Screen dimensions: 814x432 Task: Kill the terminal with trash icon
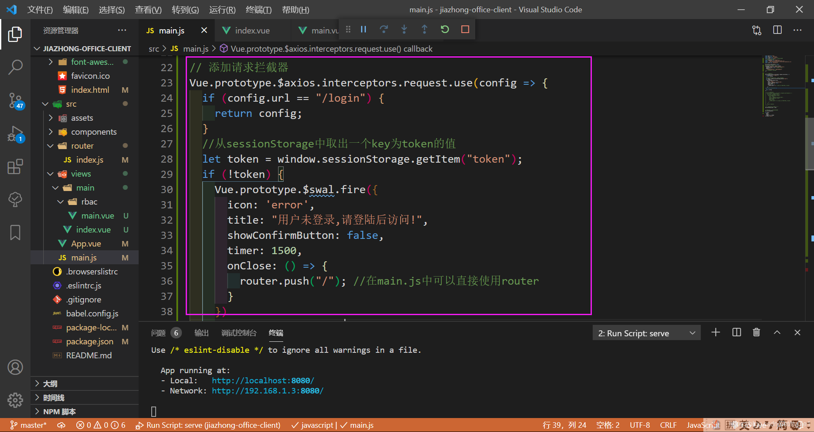[x=756, y=332]
